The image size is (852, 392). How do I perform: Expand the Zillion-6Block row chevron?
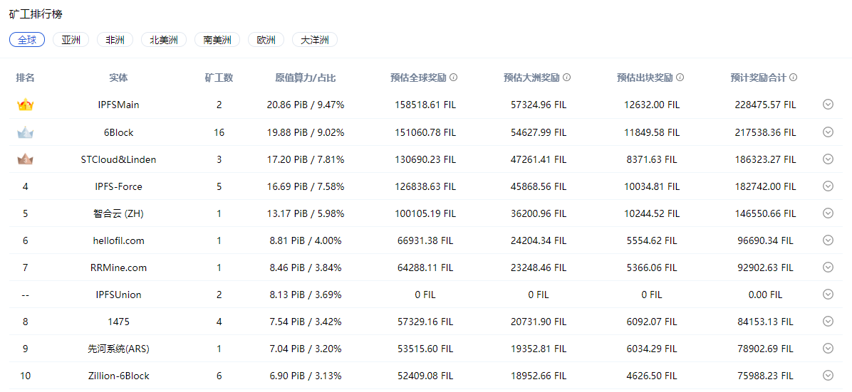tap(828, 375)
